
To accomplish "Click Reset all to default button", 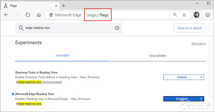I will pos(190,28).
